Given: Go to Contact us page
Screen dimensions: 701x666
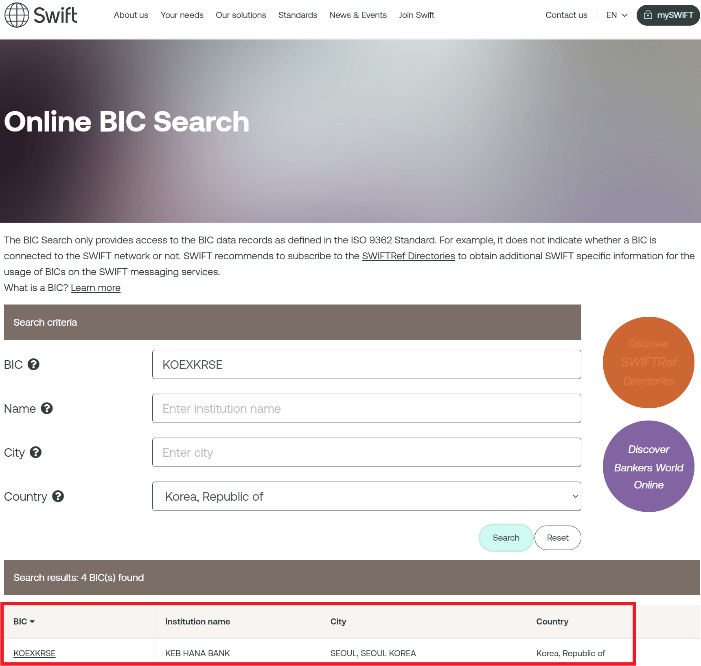Looking at the screenshot, I should click(x=566, y=15).
